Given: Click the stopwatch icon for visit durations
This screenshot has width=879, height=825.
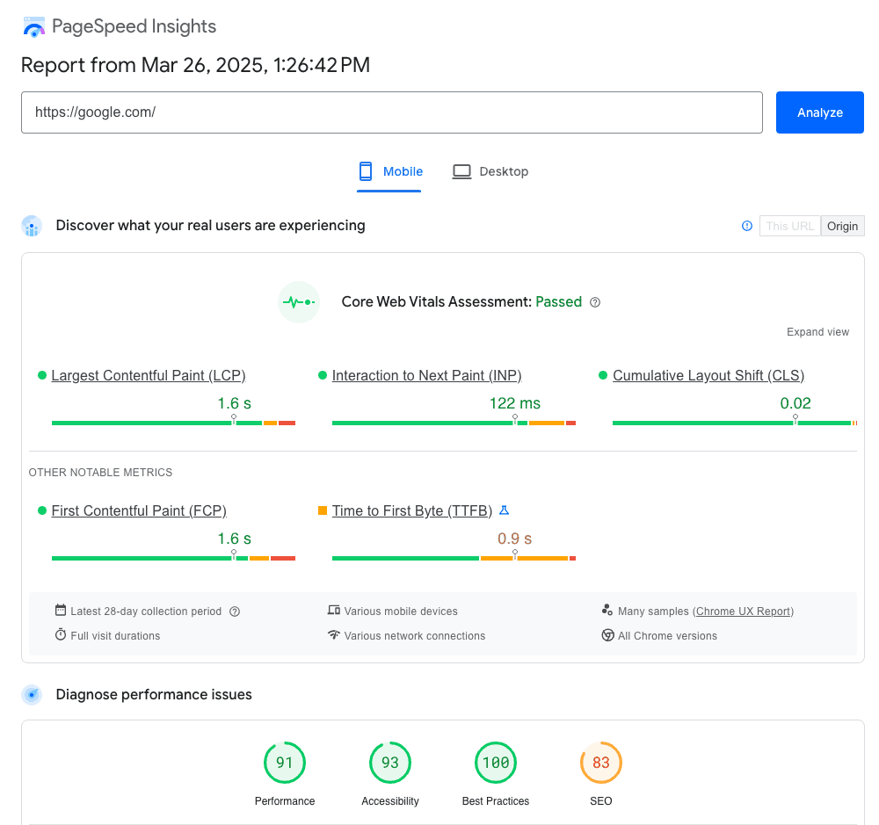Looking at the screenshot, I should click(61, 635).
